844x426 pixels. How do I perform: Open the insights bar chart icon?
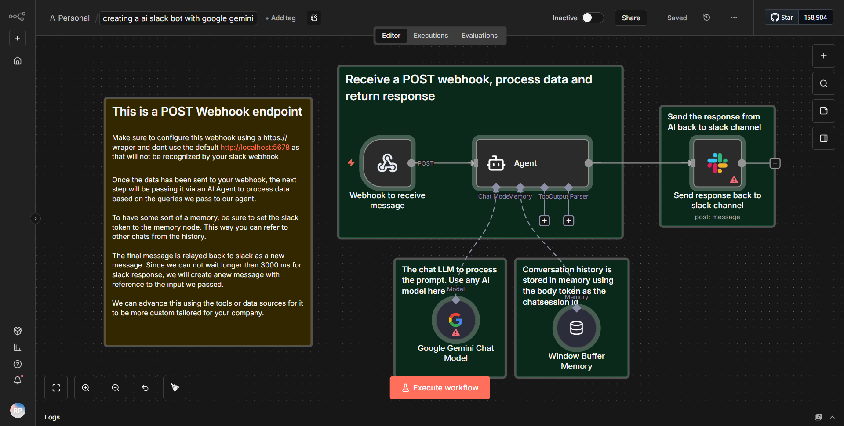click(x=18, y=347)
